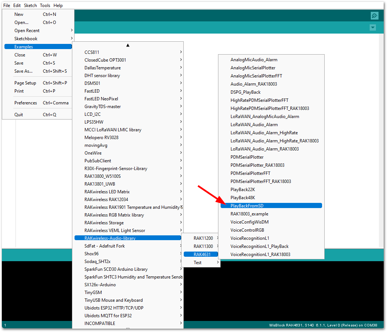
Task: Open the Tools menu
Action: pos(45,5)
